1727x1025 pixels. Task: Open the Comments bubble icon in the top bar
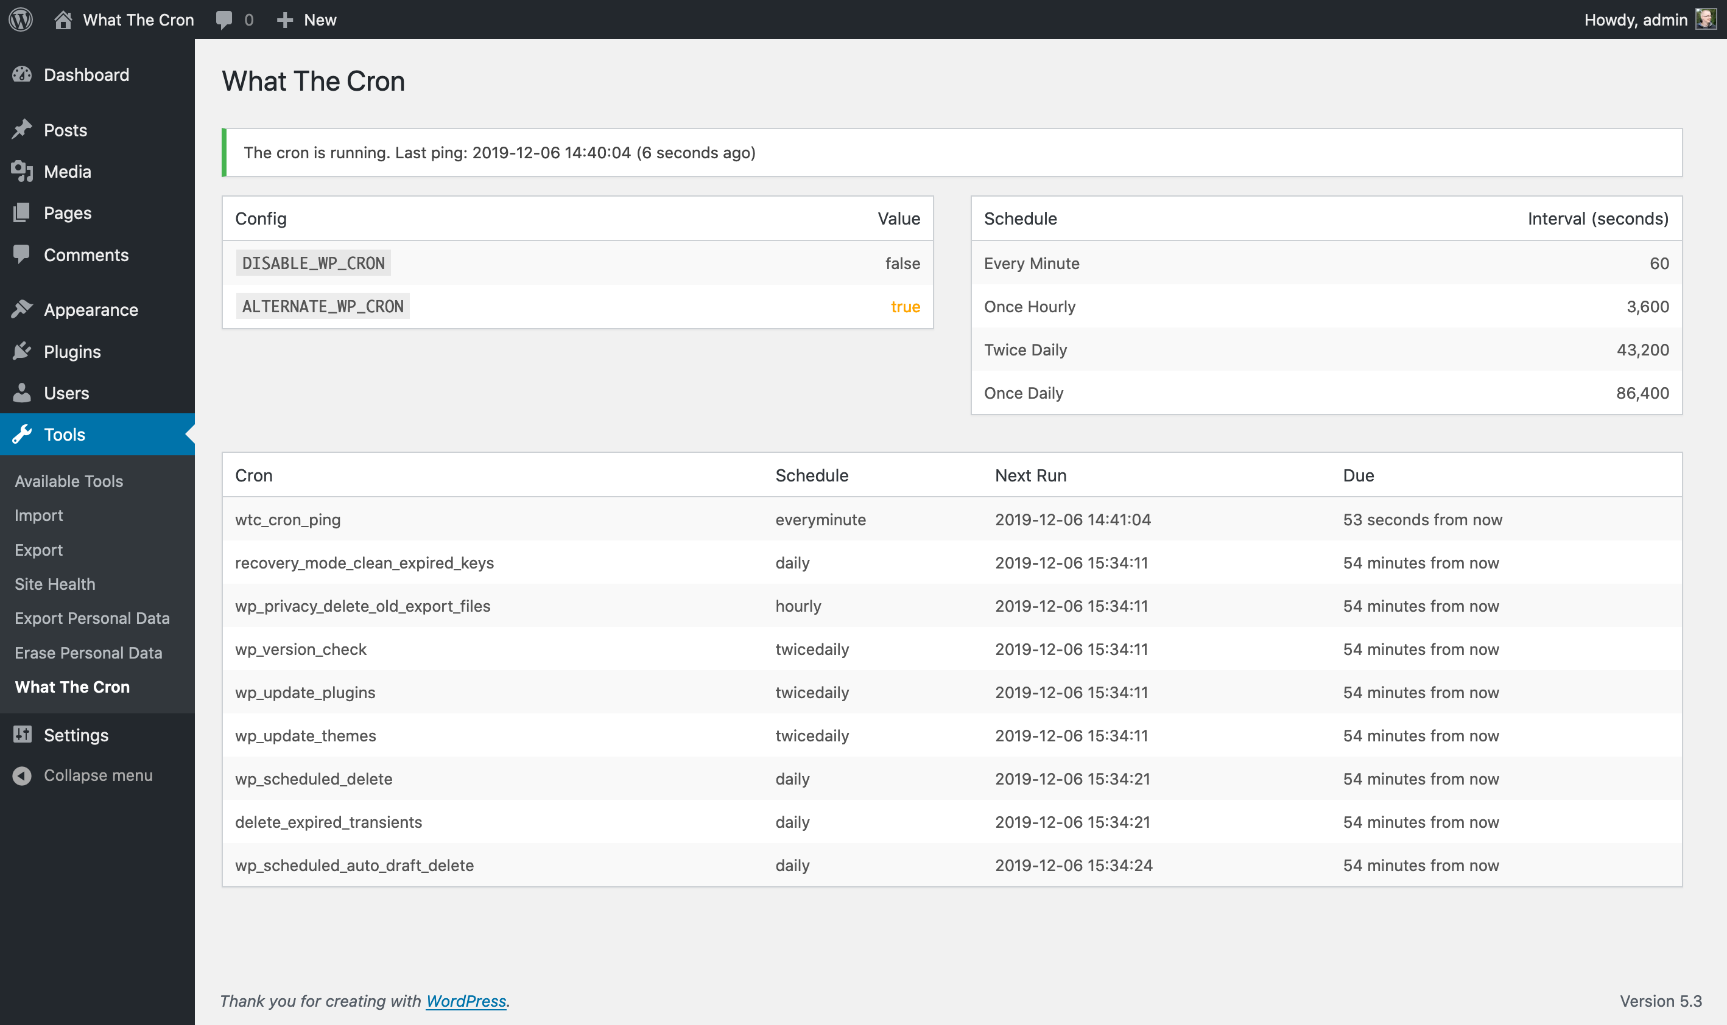225,19
